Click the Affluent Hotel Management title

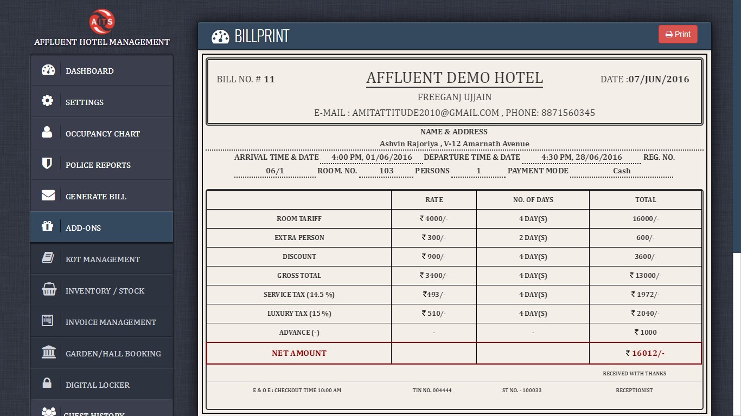click(x=102, y=42)
